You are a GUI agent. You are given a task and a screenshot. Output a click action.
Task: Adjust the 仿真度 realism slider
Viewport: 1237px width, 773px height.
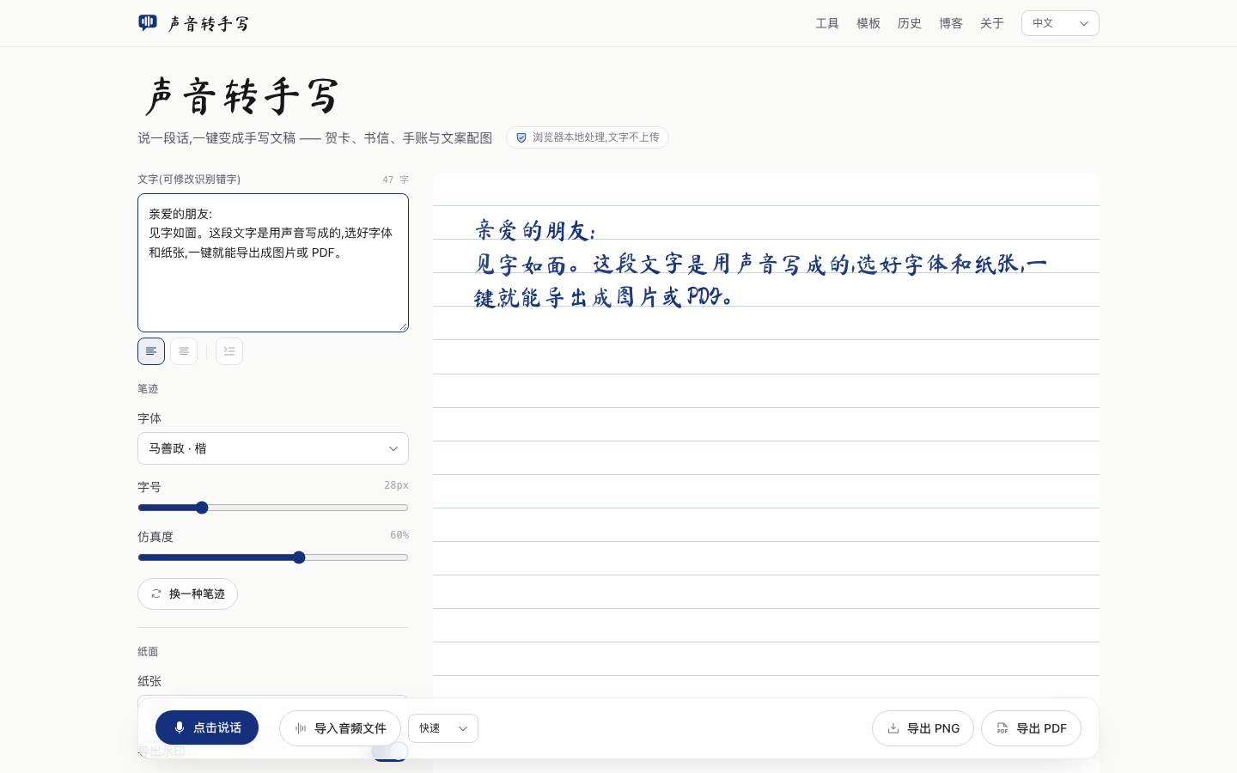pyautogui.click(x=273, y=557)
